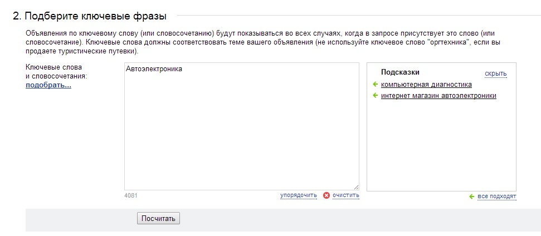Hide hints with the скрыть link
The image size is (541, 236).
coord(495,73)
